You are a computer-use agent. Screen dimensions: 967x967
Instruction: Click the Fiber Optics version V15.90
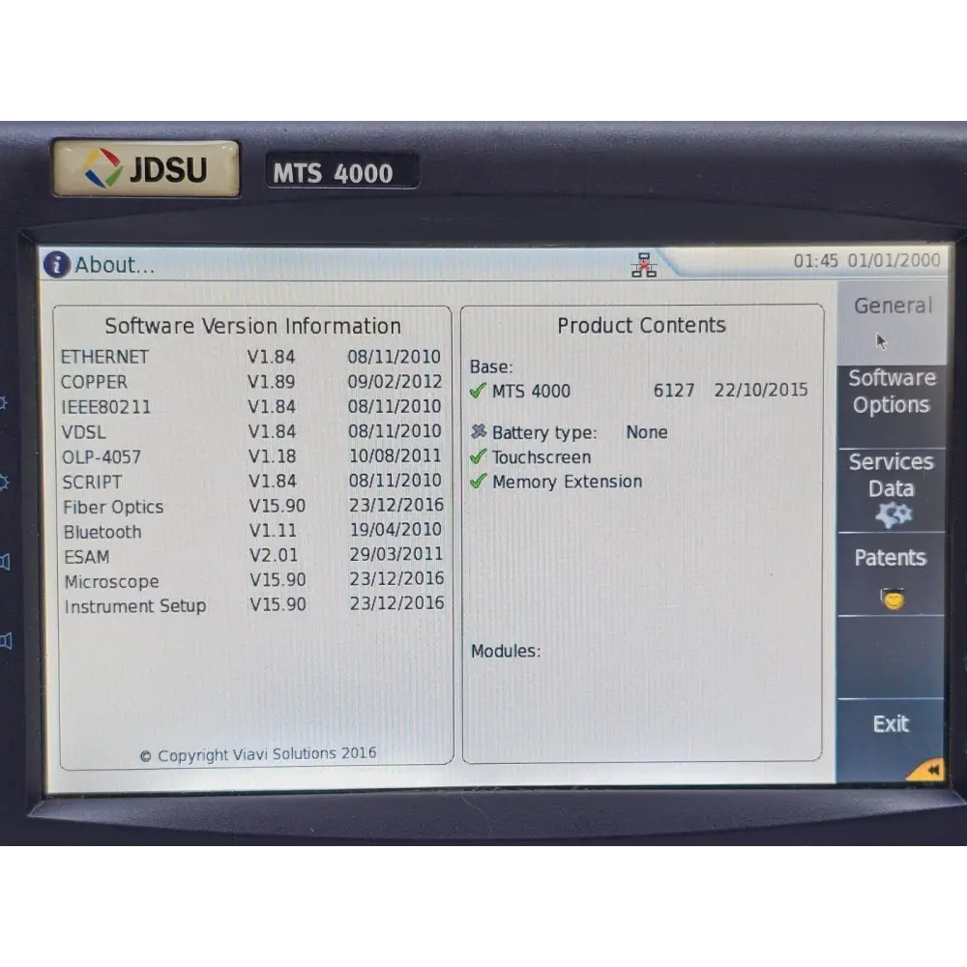click(277, 506)
